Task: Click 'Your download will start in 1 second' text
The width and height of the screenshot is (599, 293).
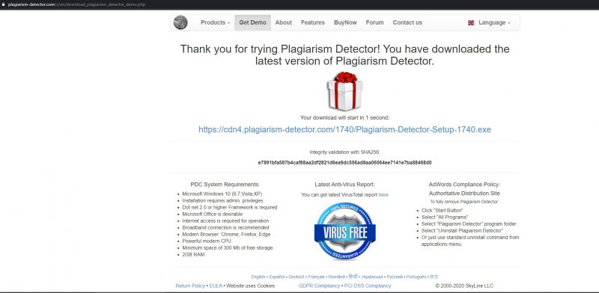Action: (x=344, y=118)
